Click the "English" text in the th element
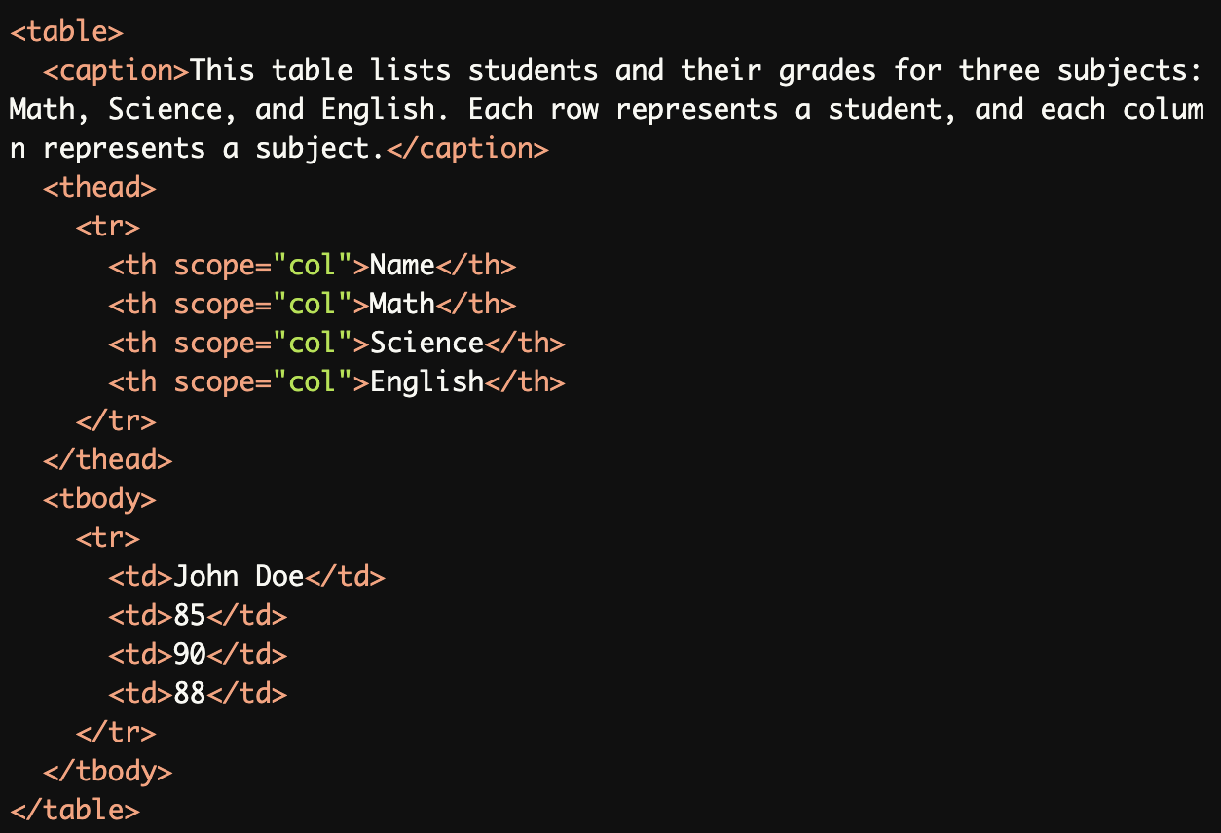This screenshot has width=1221, height=833. click(x=426, y=382)
